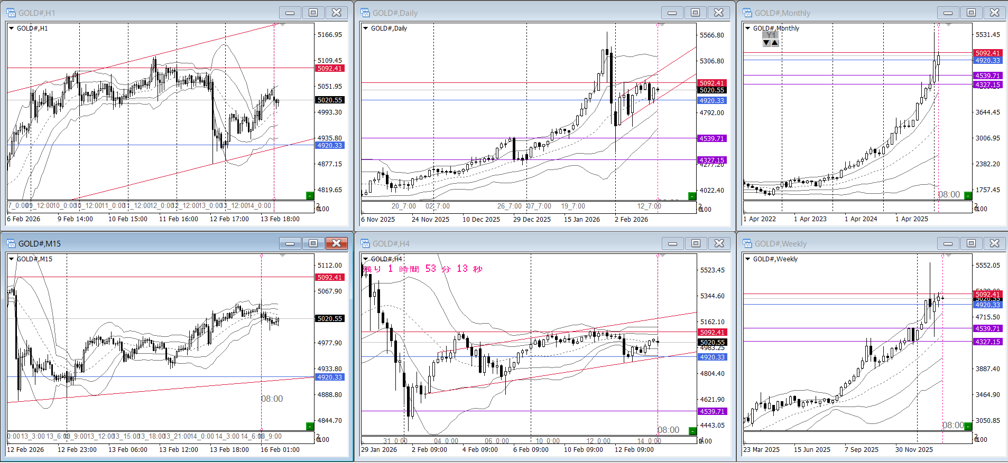This screenshot has height=463, width=1008.
Task: Open the dropdown arrow beside GOLD#,Weekly label
Action: coord(747,259)
